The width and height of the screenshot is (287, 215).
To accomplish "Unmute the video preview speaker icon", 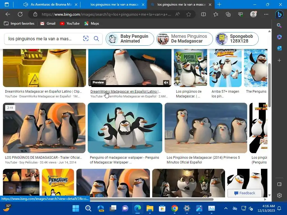I will (x=166, y=83).
